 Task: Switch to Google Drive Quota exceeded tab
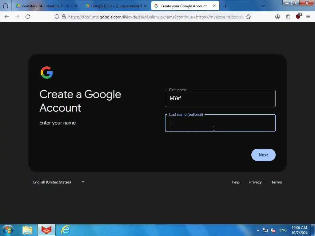point(117,6)
